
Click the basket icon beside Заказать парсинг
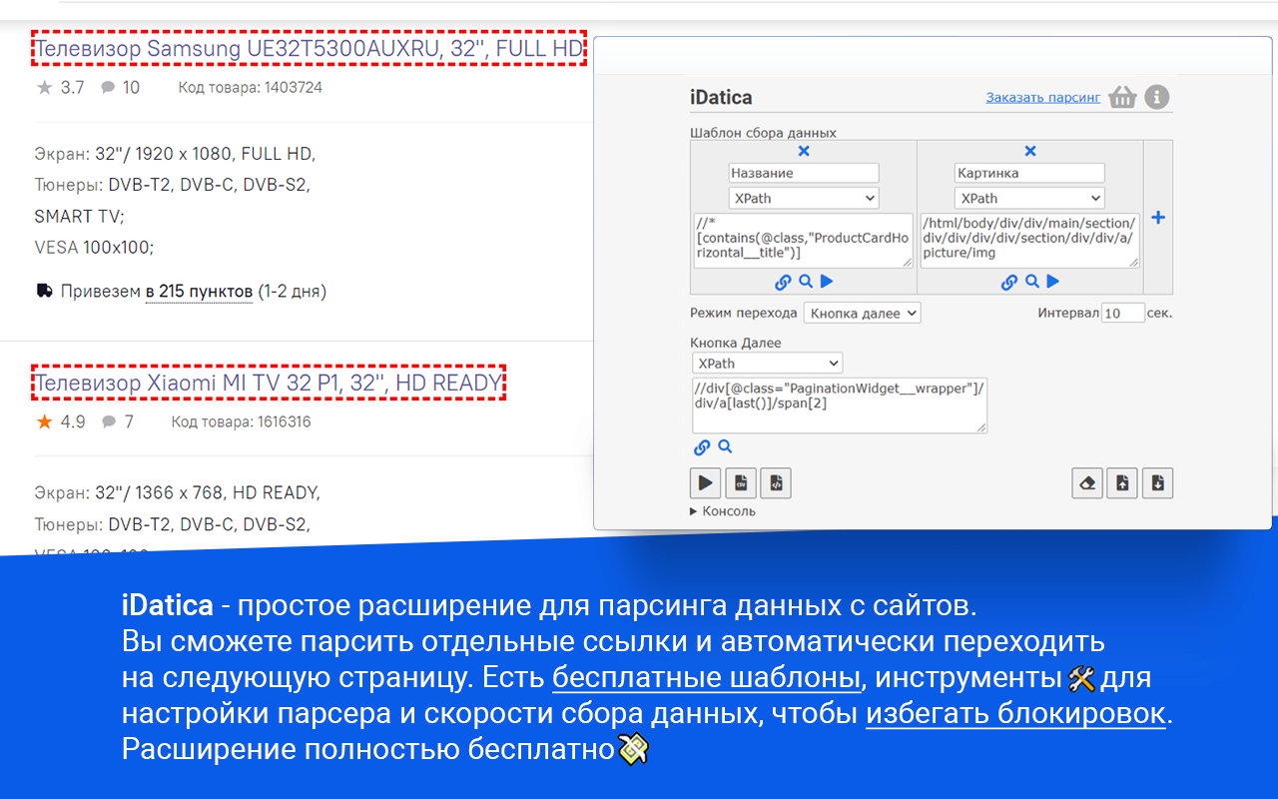click(1122, 97)
